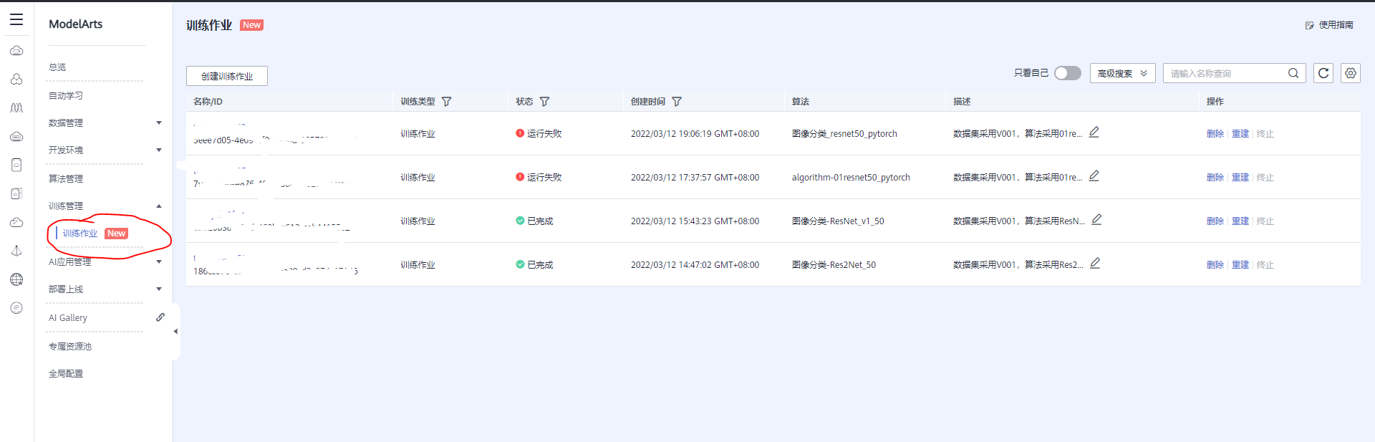Click the 描述 column header
Image resolution: width=1375 pixels, height=442 pixels.
pos(962,102)
